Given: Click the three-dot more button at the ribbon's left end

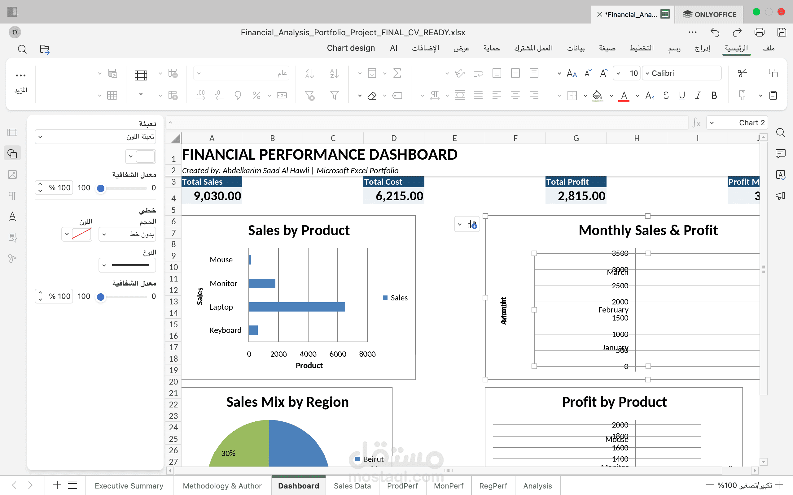Looking at the screenshot, I should tap(21, 82).
